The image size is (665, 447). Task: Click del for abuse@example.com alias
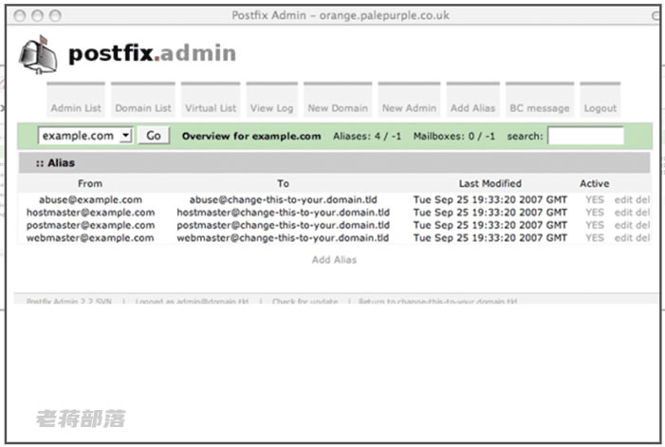[x=643, y=199]
